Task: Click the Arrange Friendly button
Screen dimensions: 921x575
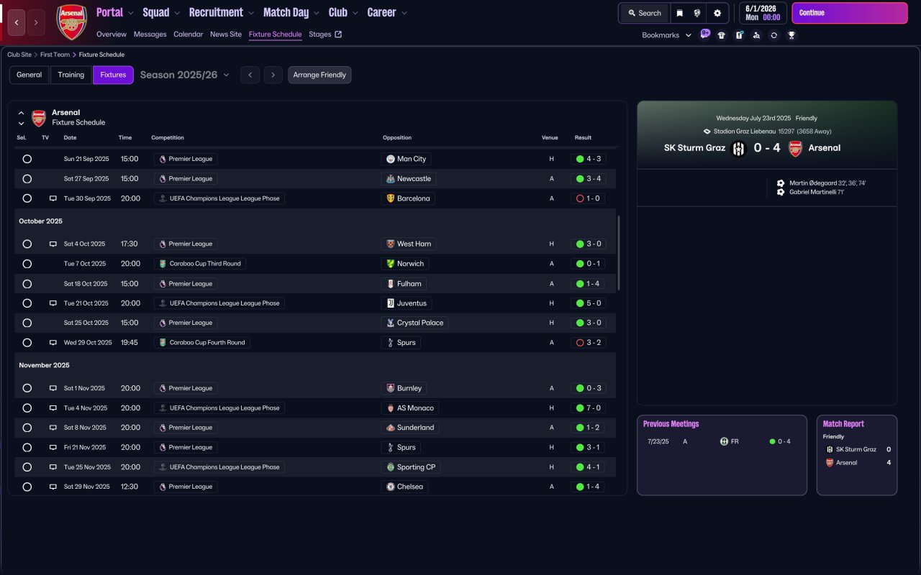Action: pyautogui.click(x=319, y=75)
